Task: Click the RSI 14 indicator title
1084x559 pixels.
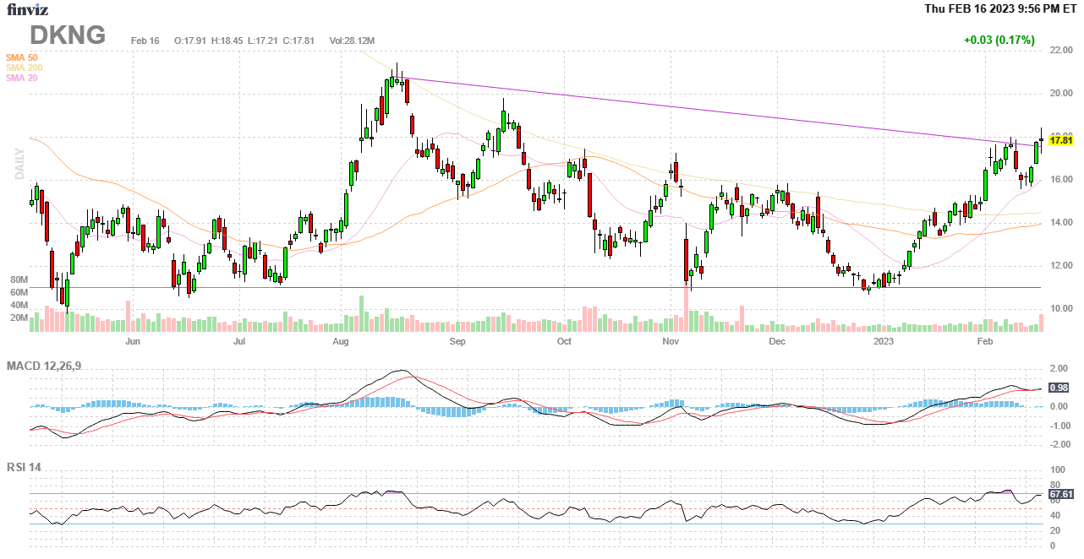Action: pos(24,467)
